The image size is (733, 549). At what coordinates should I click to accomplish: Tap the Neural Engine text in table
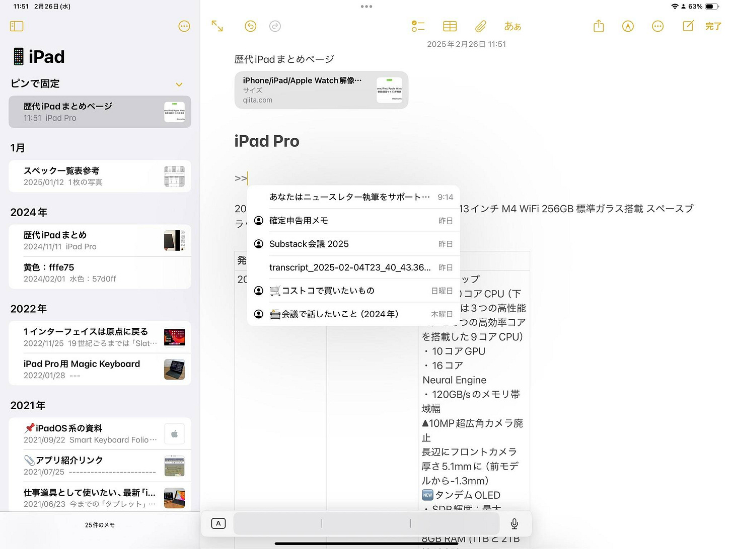pos(455,380)
